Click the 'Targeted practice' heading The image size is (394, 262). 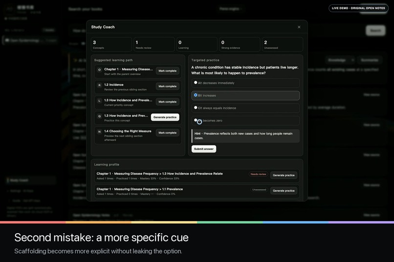[x=205, y=60]
